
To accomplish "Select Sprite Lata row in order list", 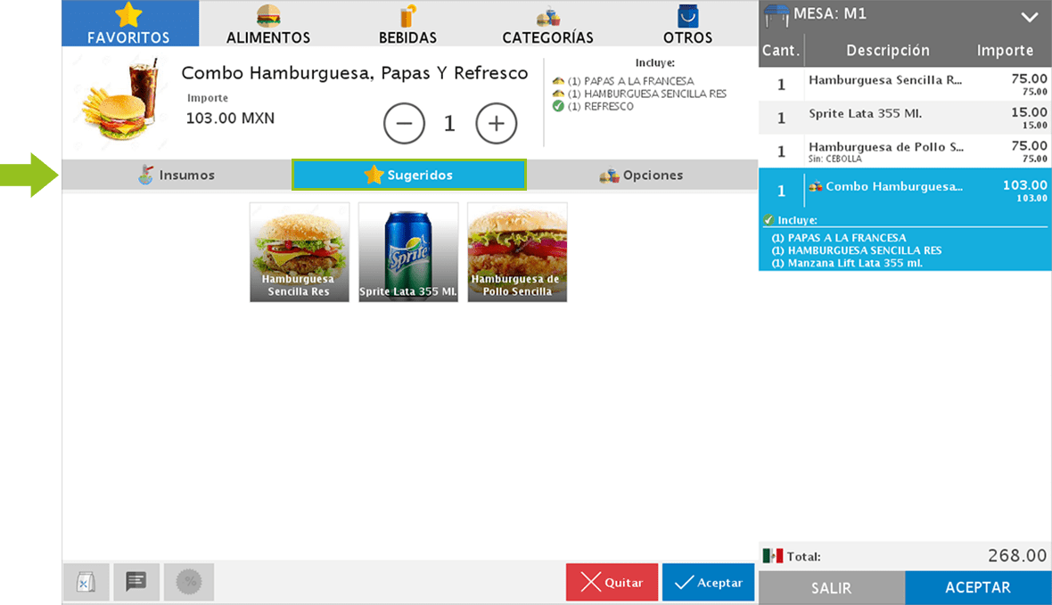I will tap(904, 118).
